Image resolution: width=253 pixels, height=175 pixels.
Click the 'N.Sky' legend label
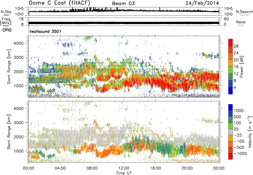[x=6, y=12]
